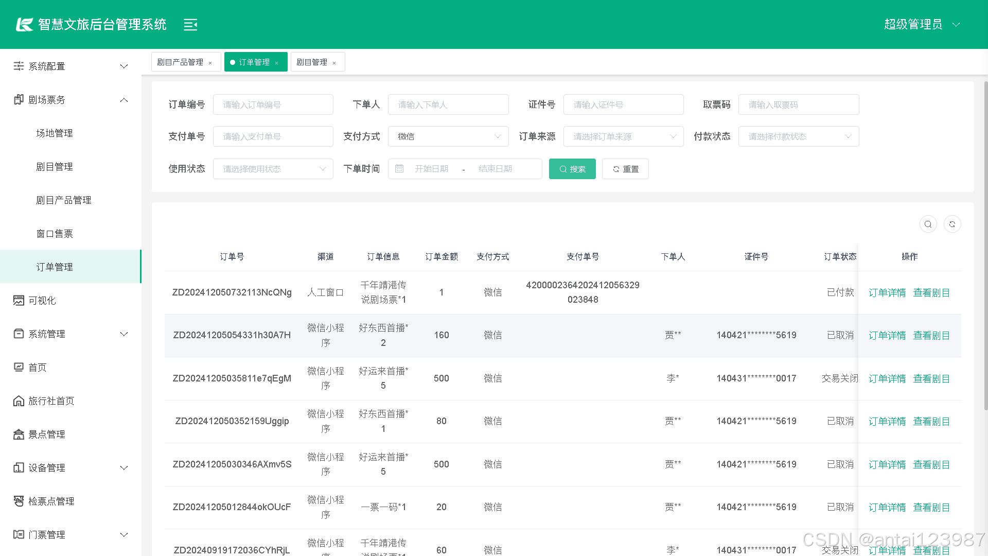Collapse sidebar with the hamburger menu icon
Image resolution: width=988 pixels, height=556 pixels.
pyautogui.click(x=190, y=25)
